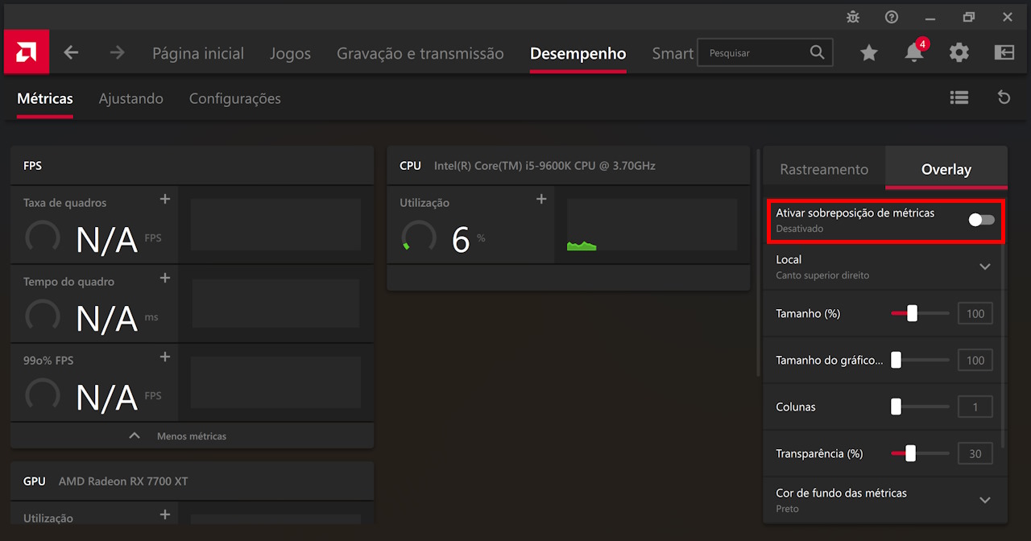Open help question mark icon
This screenshot has height=541, width=1031.
(x=892, y=17)
